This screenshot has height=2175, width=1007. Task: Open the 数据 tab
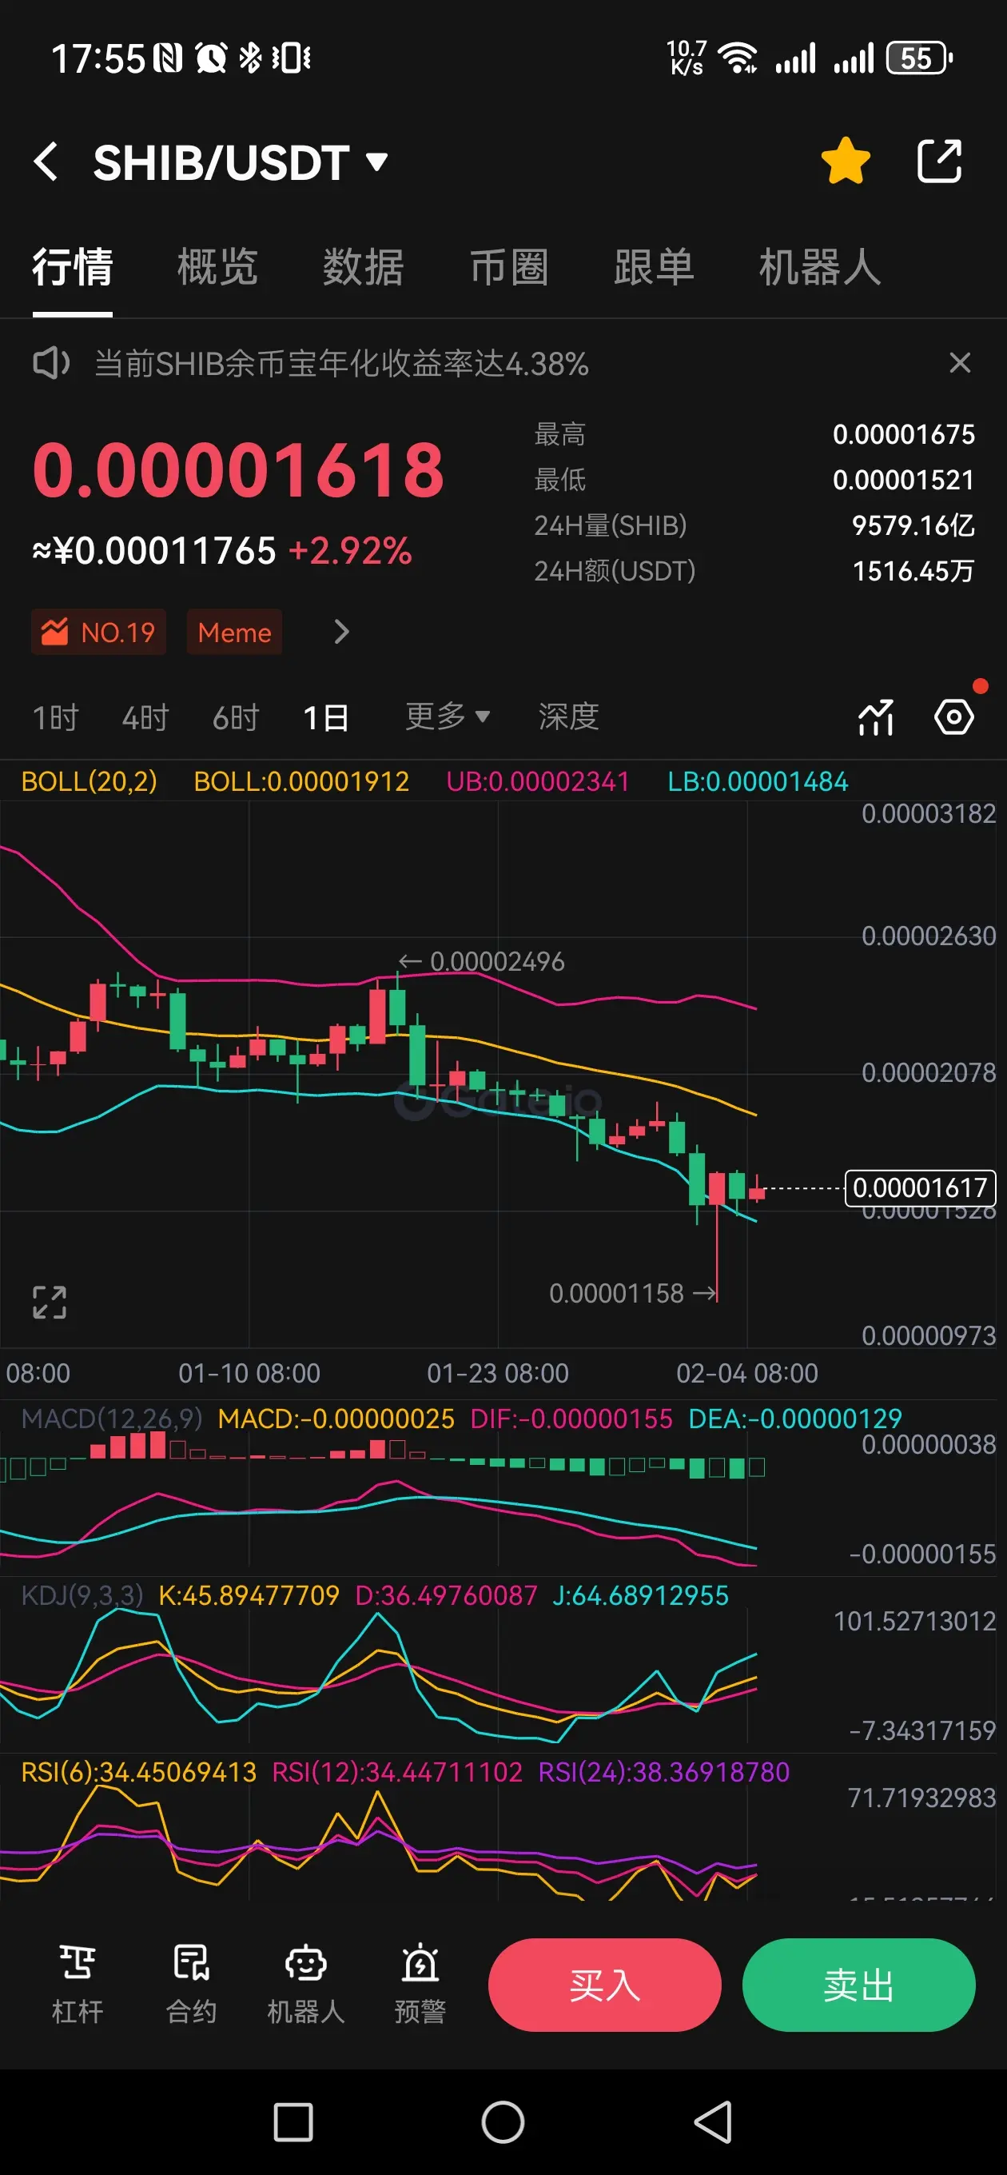364,268
